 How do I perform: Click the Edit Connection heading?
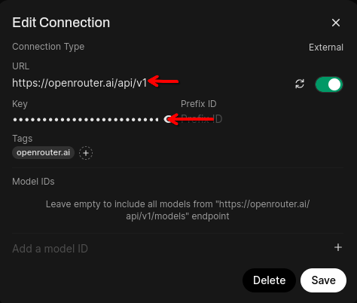tap(61, 23)
